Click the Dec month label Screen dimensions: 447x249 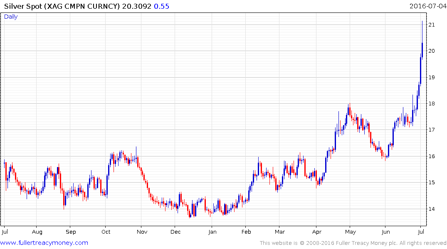click(175, 232)
